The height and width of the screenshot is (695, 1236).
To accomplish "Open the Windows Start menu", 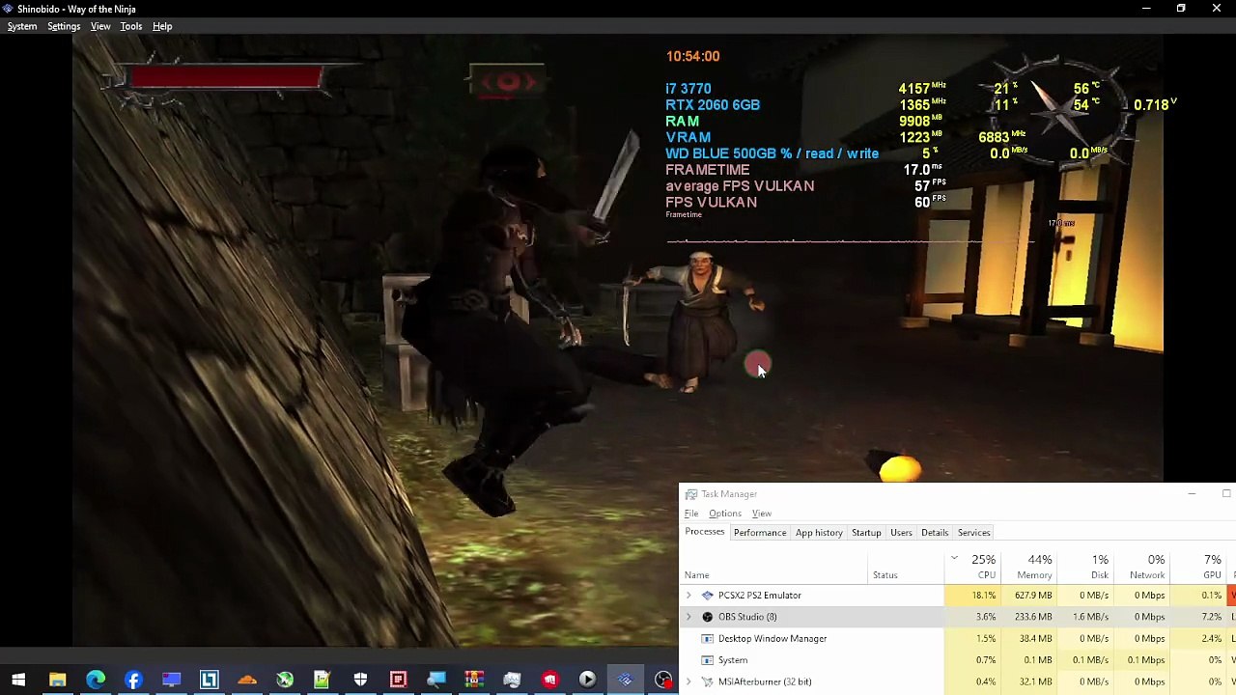I will [18, 680].
